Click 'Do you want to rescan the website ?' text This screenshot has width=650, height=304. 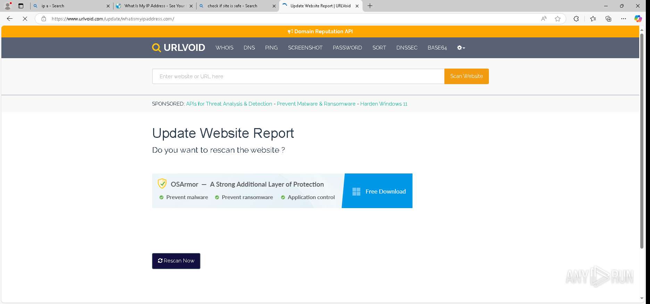point(218,150)
